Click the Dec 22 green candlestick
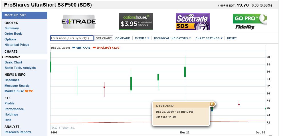 click(x=185, y=72)
